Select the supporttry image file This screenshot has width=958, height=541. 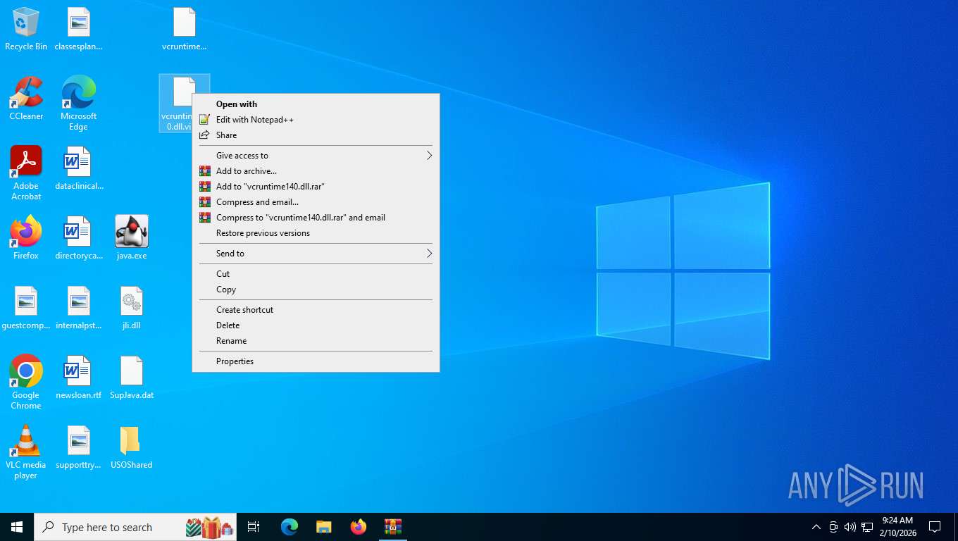(x=78, y=447)
